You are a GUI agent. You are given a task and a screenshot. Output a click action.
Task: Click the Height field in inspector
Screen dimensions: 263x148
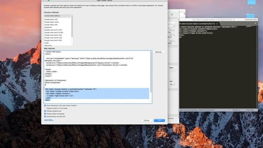171,41
